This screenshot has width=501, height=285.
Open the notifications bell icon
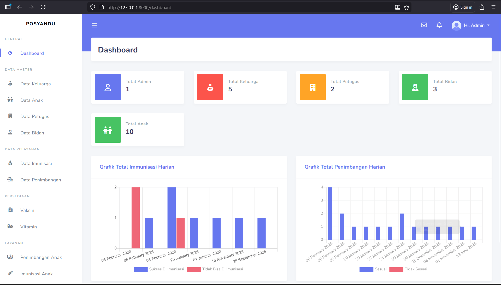pyautogui.click(x=439, y=25)
